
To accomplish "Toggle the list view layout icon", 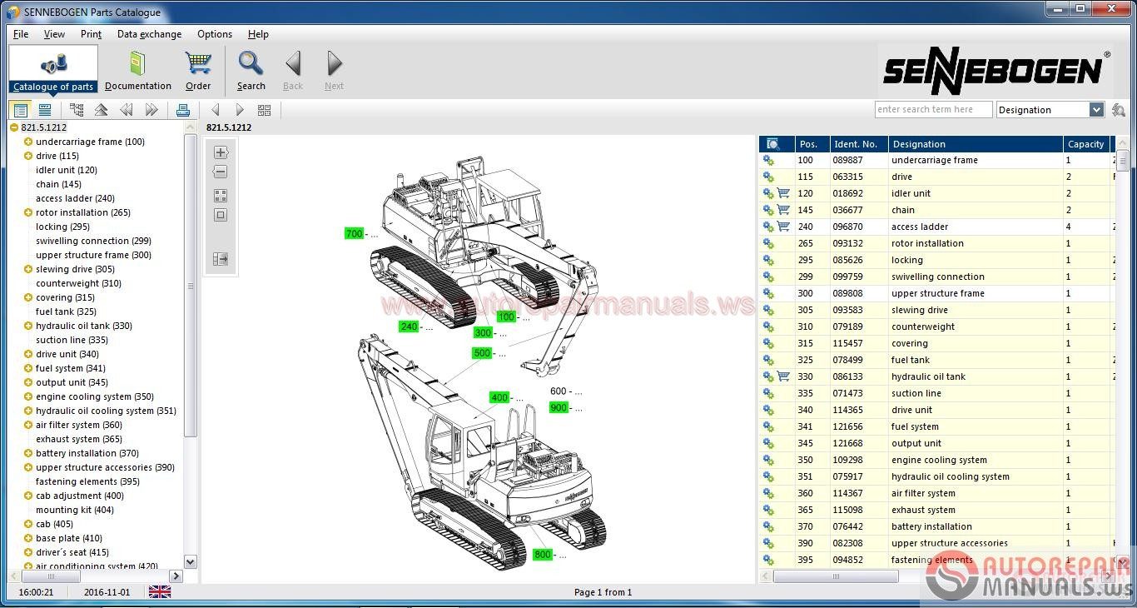I will tap(21, 110).
